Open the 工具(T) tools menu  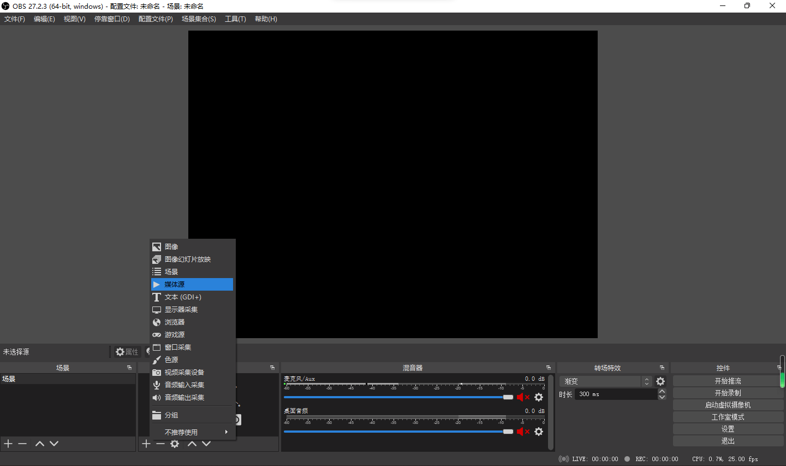[x=235, y=19]
